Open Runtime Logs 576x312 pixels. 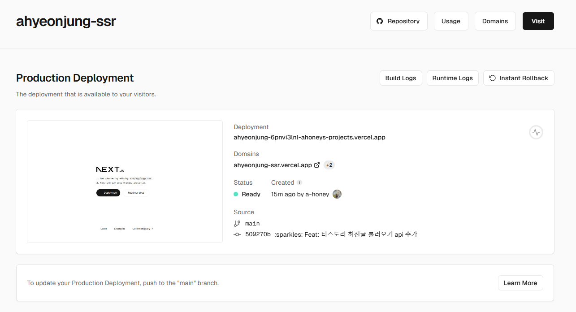point(452,78)
